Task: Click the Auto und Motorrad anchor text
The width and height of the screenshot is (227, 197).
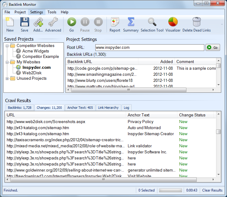Action: click(x=144, y=128)
